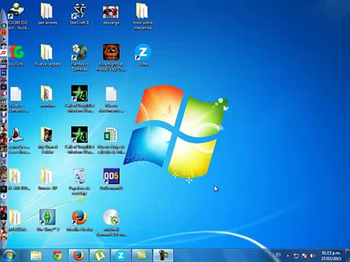
Task: Open the My Shared Folder icon
Action: (x=47, y=140)
